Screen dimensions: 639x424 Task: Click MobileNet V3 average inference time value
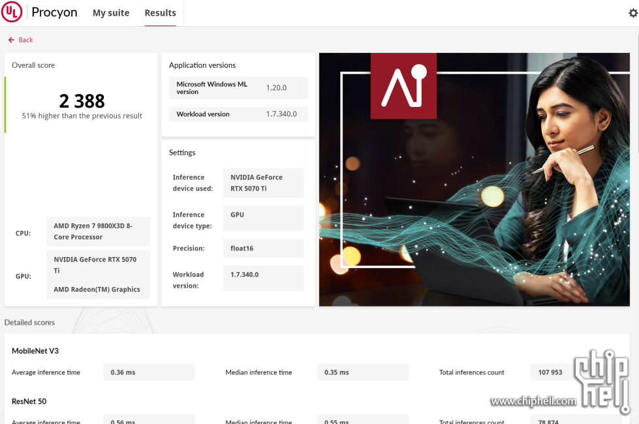pyautogui.click(x=149, y=372)
